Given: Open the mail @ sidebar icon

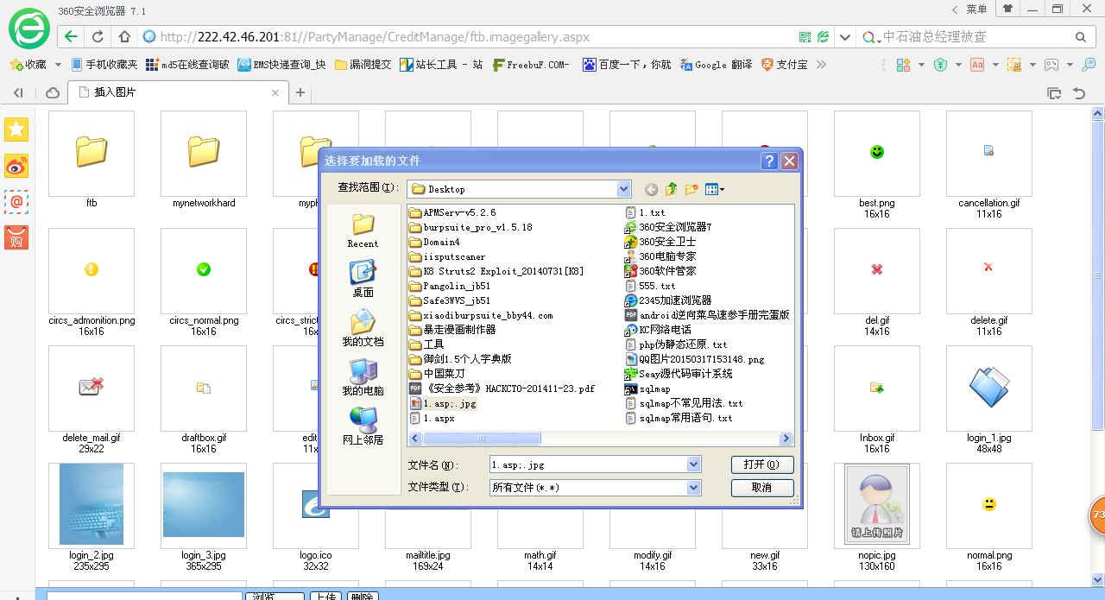Looking at the screenshot, I should [x=16, y=202].
